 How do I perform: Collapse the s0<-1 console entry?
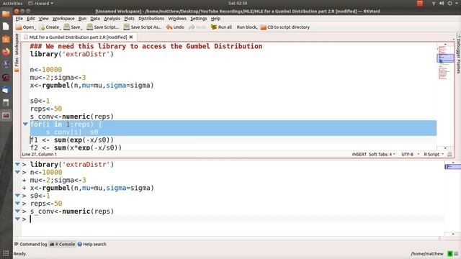pyautogui.click(x=17, y=196)
